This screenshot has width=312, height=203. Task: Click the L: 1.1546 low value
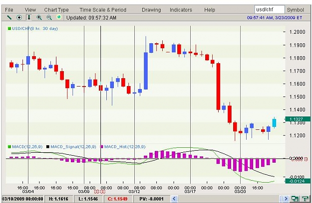pyautogui.click(x=88, y=199)
